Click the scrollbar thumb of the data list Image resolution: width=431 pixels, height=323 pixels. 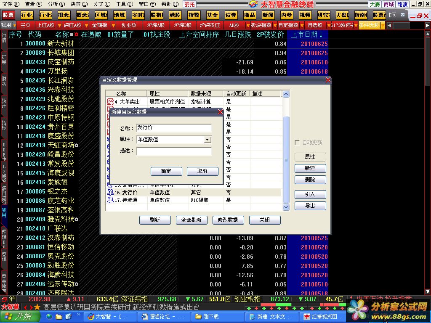(286, 159)
